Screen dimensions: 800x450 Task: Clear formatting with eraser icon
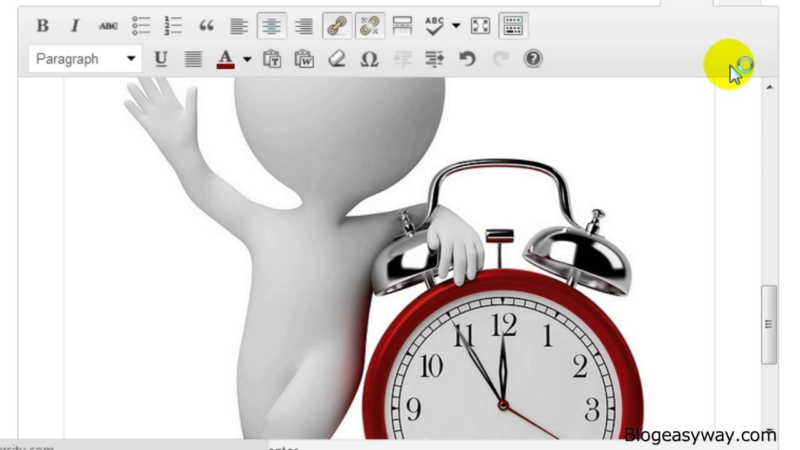(x=337, y=59)
